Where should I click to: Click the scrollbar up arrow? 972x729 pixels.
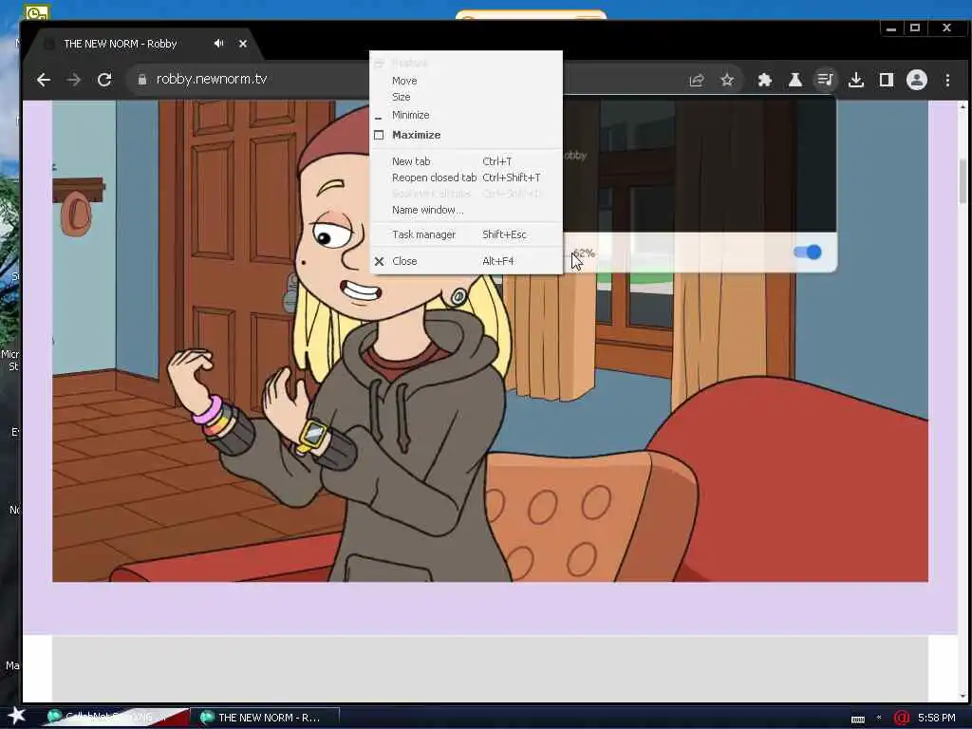[x=963, y=107]
